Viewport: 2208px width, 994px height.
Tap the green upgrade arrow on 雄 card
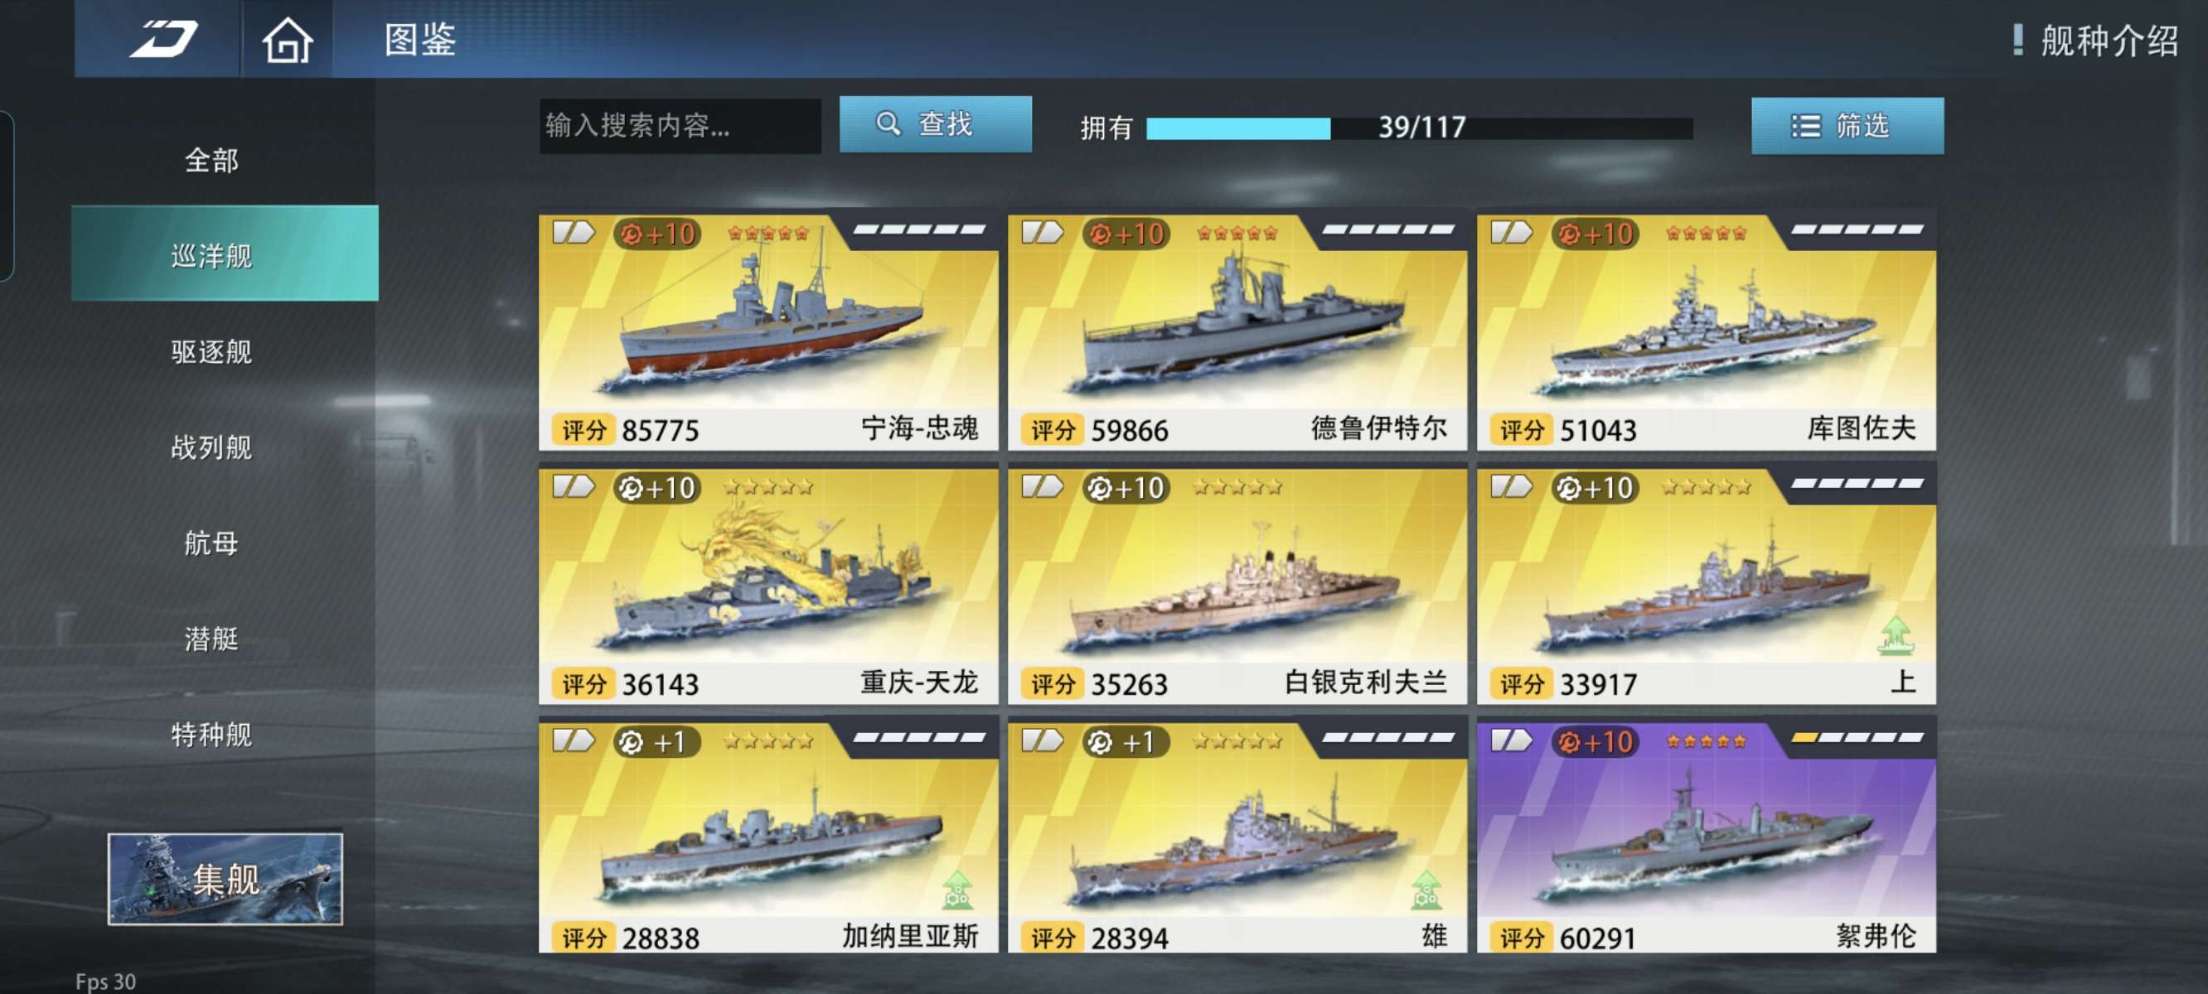[1426, 890]
